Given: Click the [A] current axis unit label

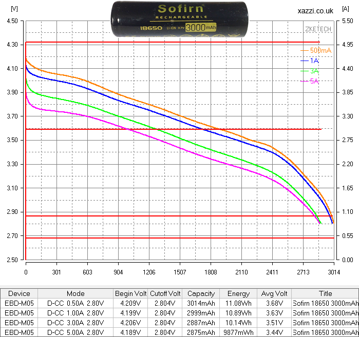Looking at the screenshot, I should click(346, 9).
